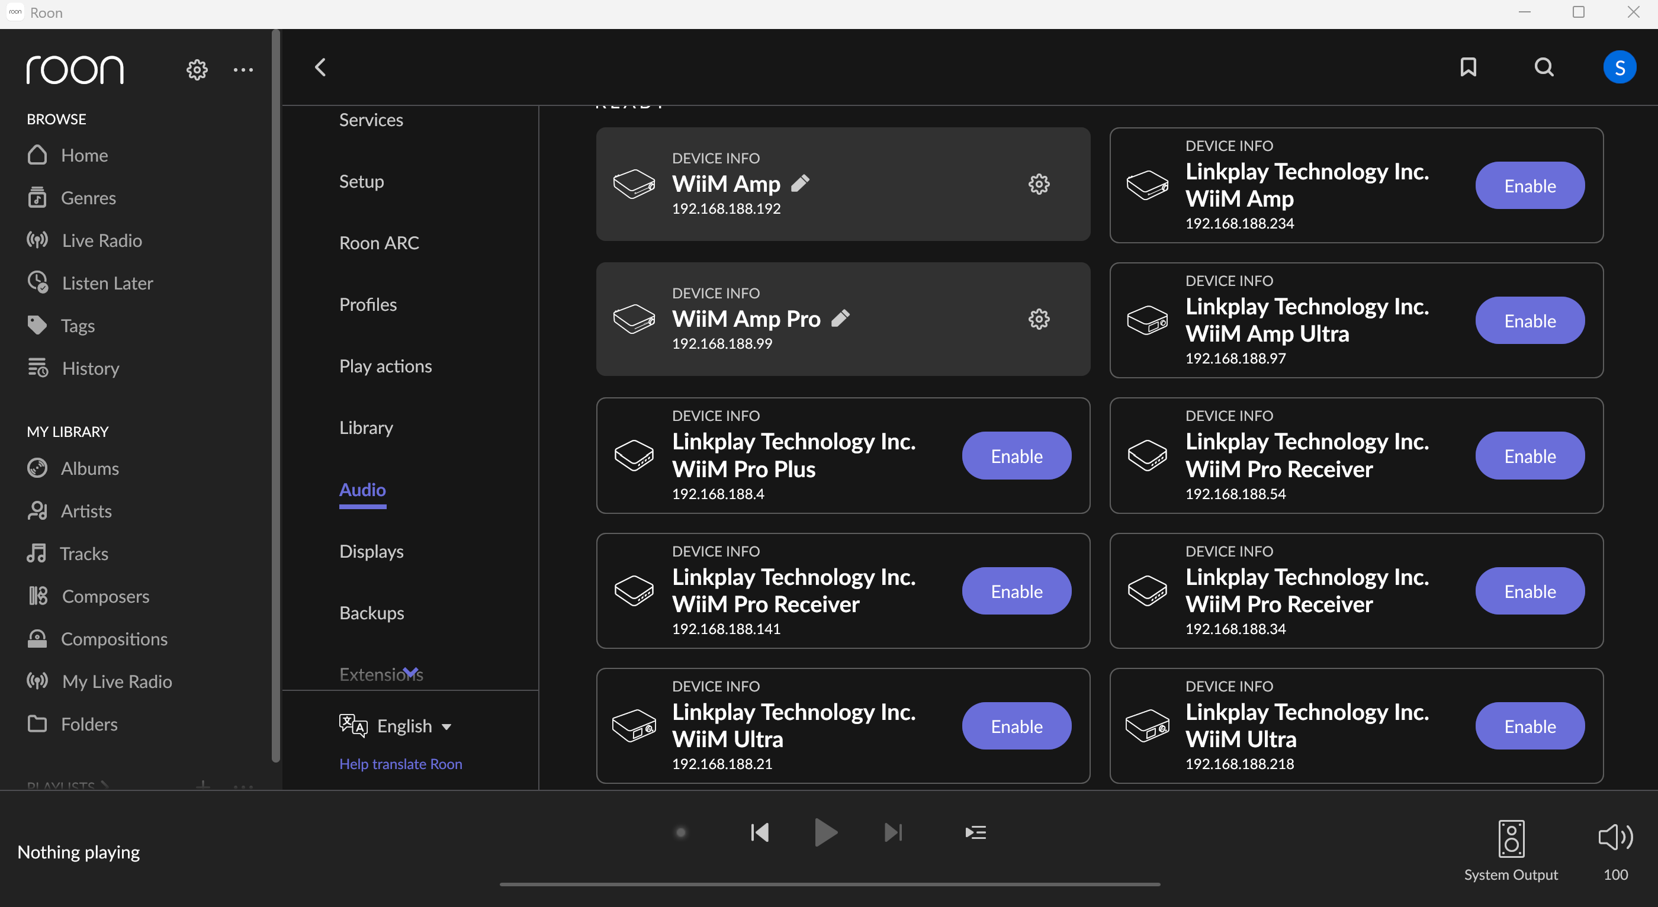Click Help translate Roon link
This screenshot has height=907, width=1658.
[x=400, y=764]
